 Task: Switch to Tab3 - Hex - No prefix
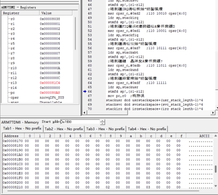tap(105, 129)
